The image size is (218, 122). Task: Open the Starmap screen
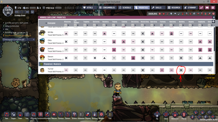click(x=189, y=8)
